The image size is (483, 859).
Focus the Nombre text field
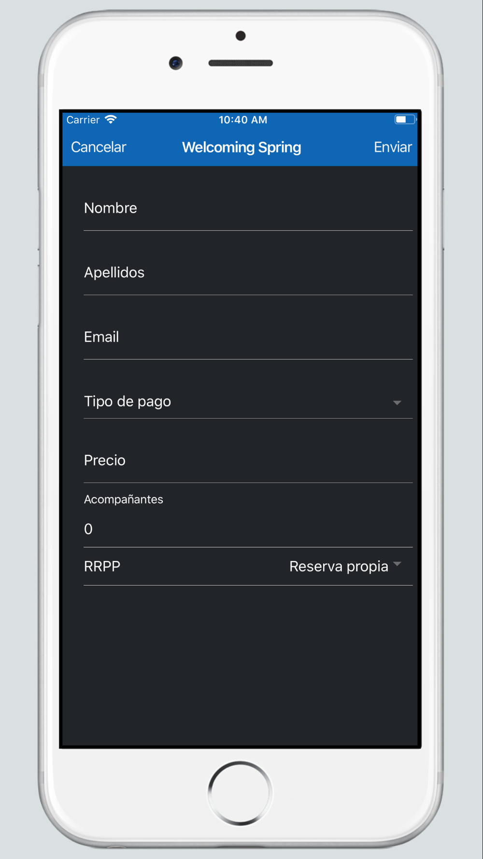pyautogui.click(x=248, y=208)
